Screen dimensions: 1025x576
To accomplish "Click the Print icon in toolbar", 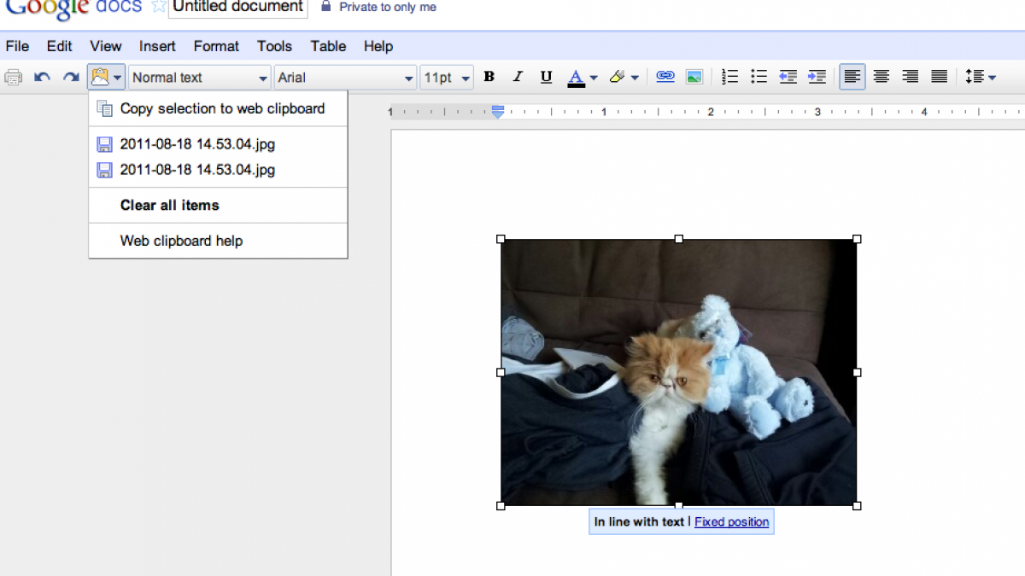I will click(13, 78).
